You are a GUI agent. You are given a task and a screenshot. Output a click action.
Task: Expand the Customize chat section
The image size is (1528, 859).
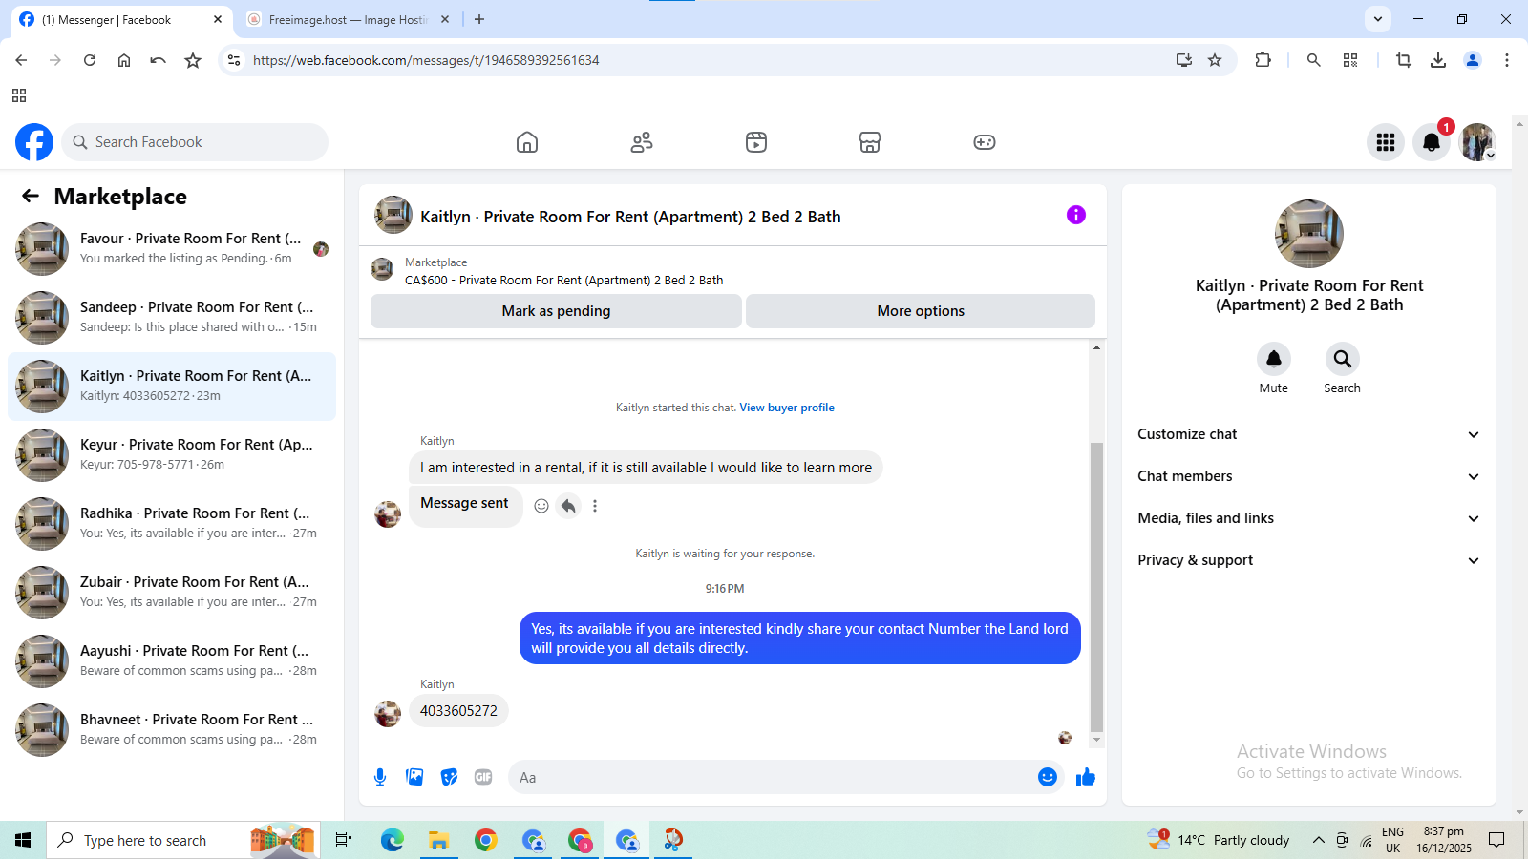1309,434
